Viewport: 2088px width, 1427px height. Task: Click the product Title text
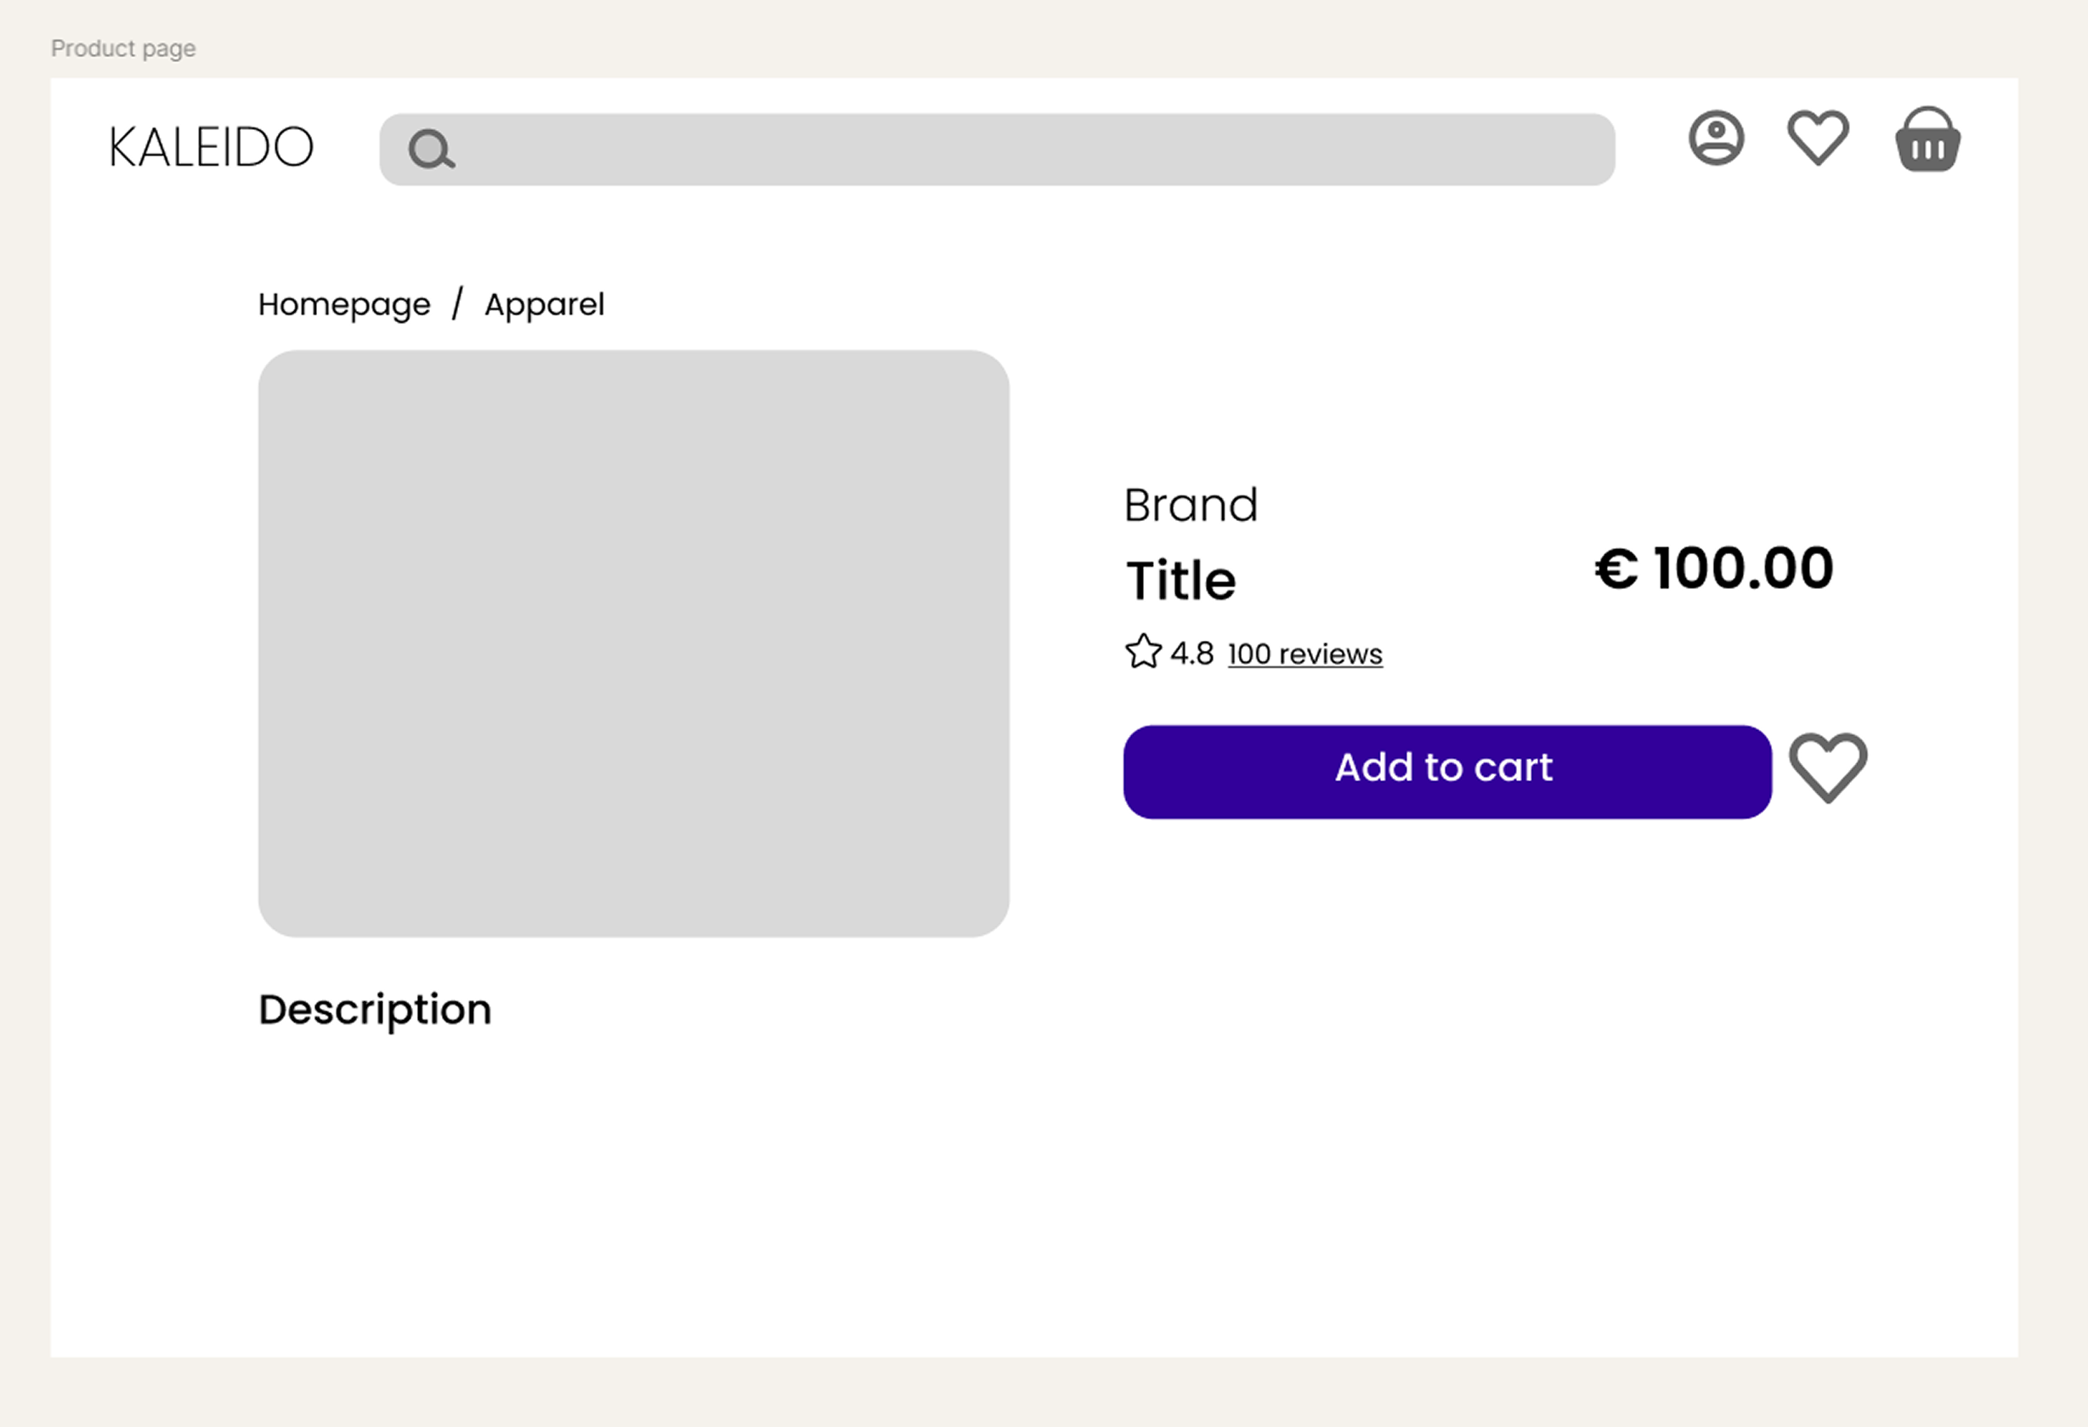[1180, 580]
